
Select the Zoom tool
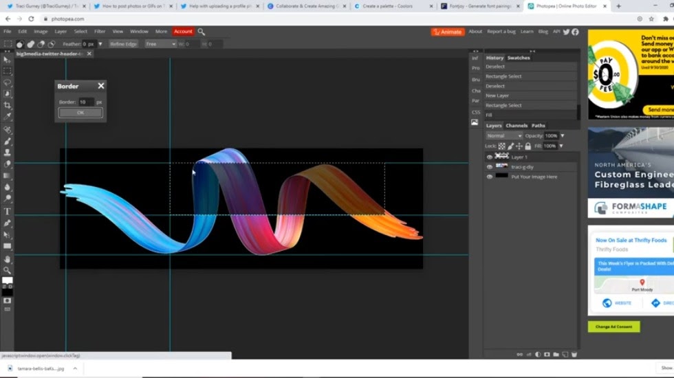7,270
